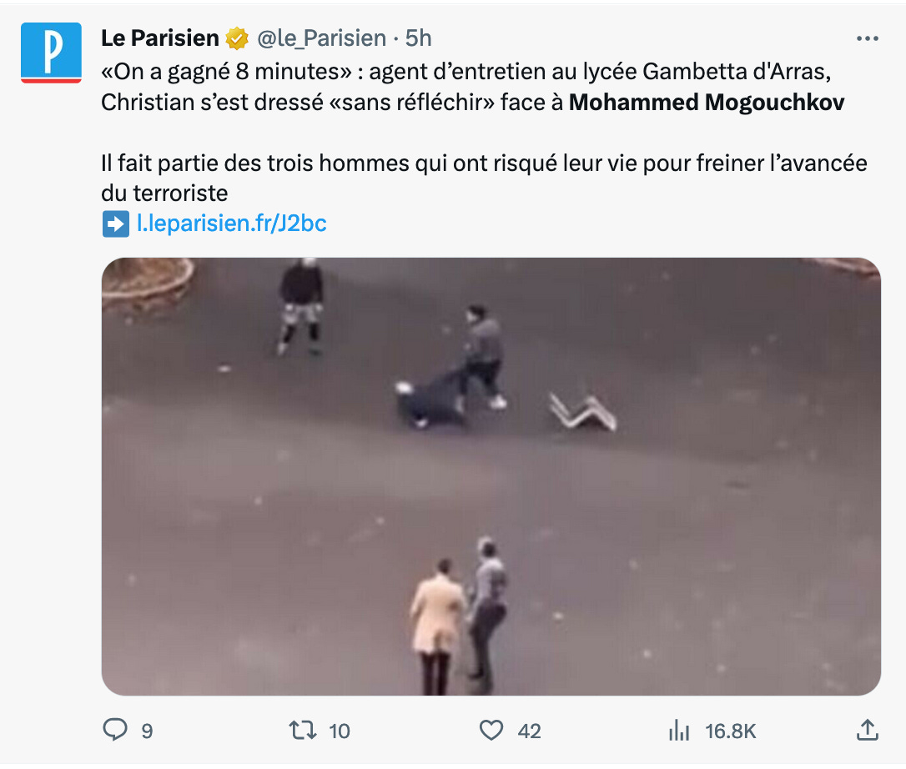Open the Le Parisien display name
The height and width of the screenshot is (769, 906).
[x=160, y=38]
